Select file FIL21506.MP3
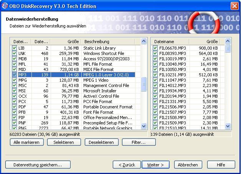Screen dimensions: 241x174 [173, 107]
